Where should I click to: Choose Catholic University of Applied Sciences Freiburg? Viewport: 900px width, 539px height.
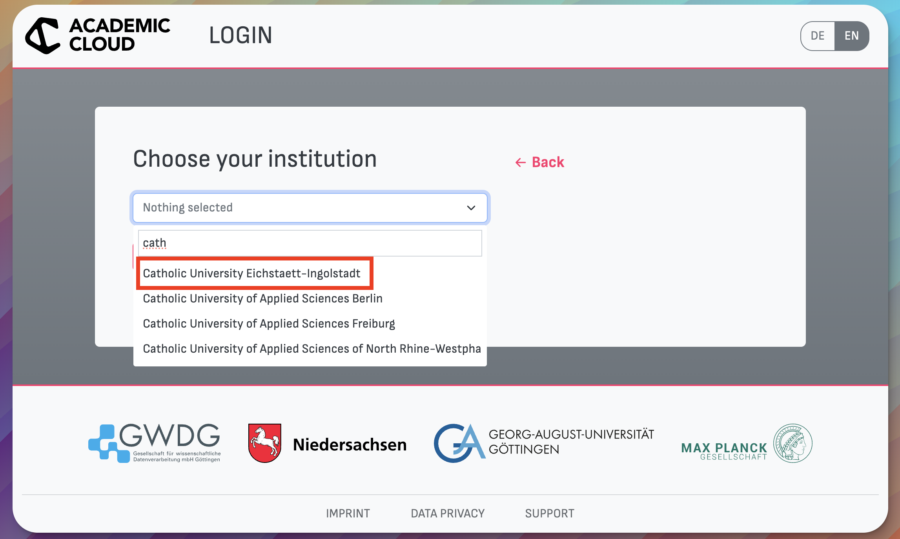(269, 324)
